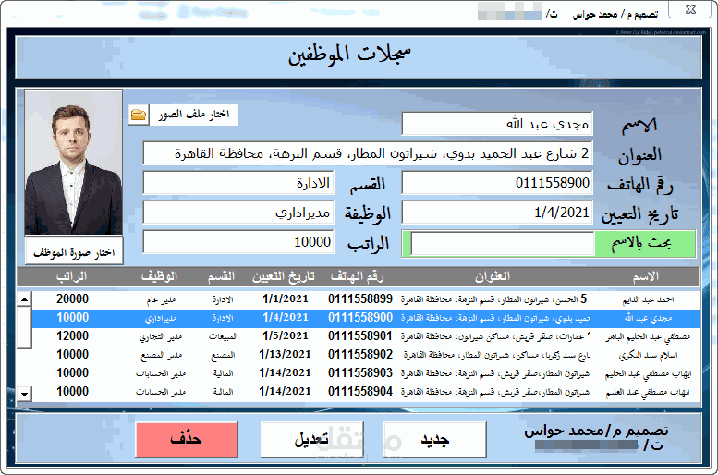Click salary 12000 in list
This screenshot has width=718, height=475.
click(72, 336)
